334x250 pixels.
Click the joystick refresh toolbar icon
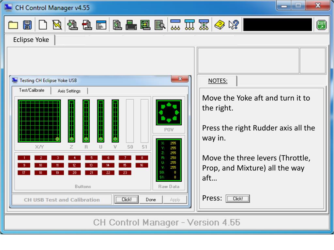(x=117, y=25)
